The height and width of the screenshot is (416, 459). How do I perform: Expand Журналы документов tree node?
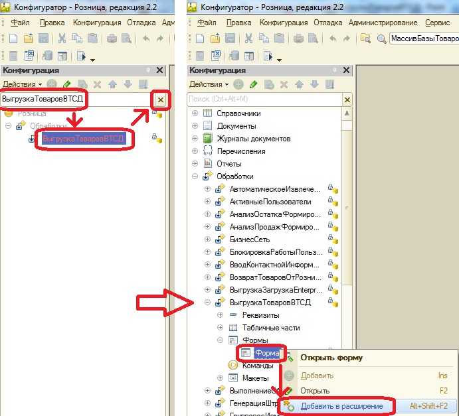click(195, 138)
